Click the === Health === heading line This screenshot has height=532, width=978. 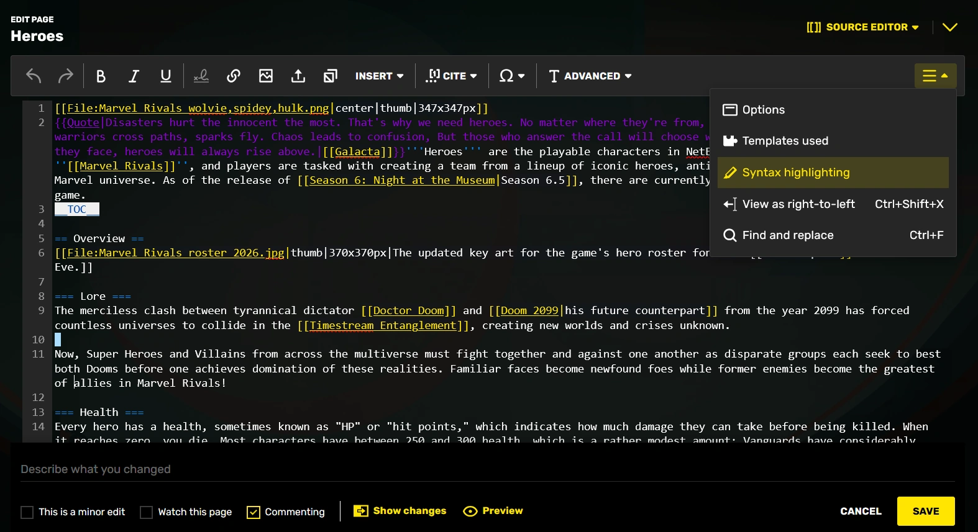[x=99, y=412]
